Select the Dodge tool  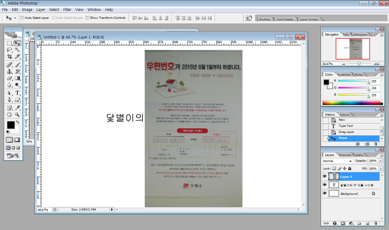click(x=17, y=85)
